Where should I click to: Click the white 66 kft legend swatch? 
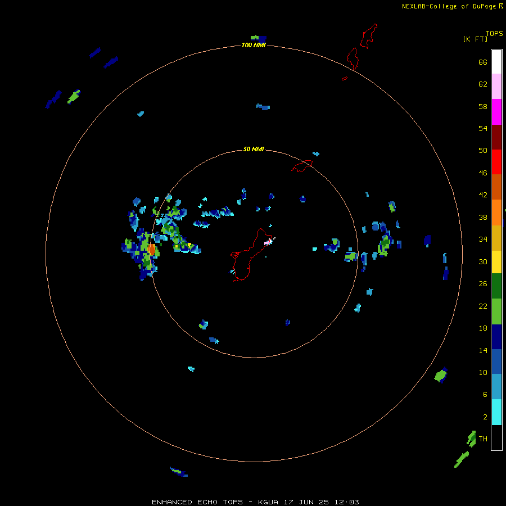496,62
